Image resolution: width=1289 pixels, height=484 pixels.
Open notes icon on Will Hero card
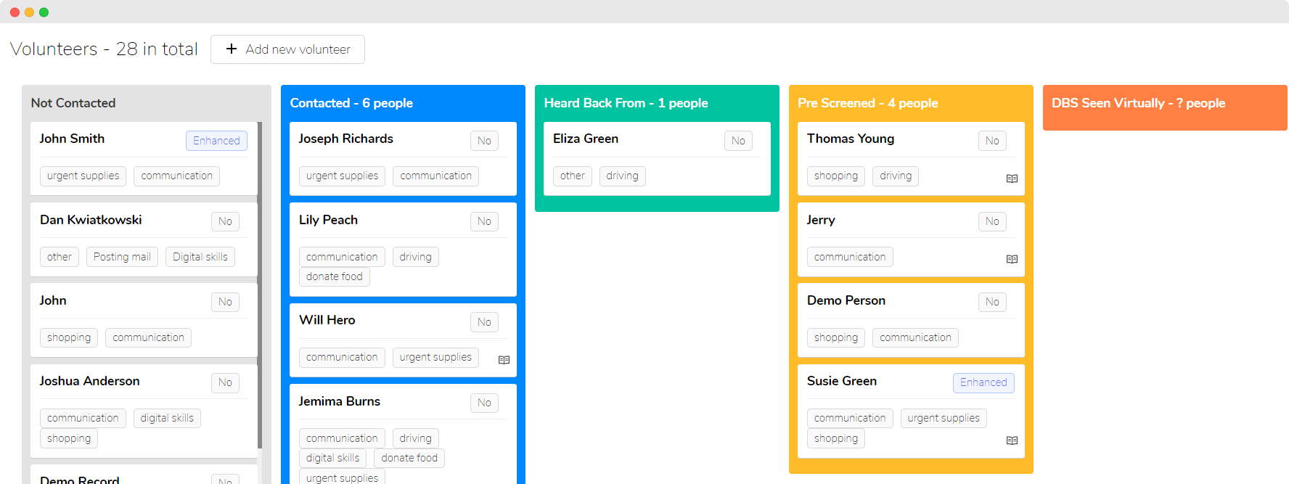504,360
